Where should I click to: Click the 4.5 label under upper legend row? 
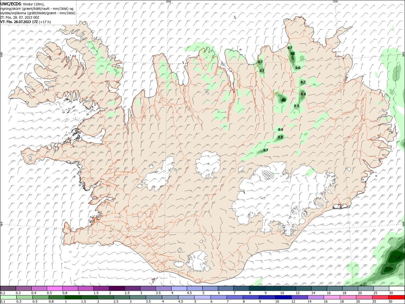tap(189, 293)
